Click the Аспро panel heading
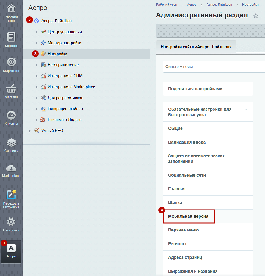This screenshot has height=276, width=265. click(x=38, y=8)
